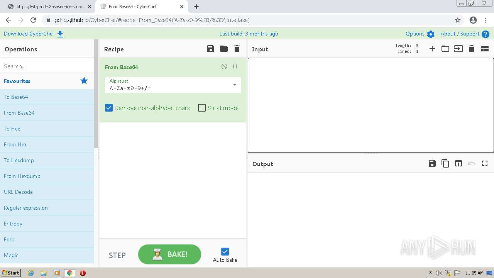Undo the output switch
Image resolution: width=494 pixels, height=278 pixels.
pos(472,163)
